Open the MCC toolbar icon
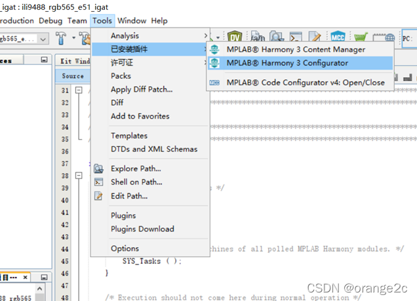The height and width of the screenshot is (301, 417). 338,37
